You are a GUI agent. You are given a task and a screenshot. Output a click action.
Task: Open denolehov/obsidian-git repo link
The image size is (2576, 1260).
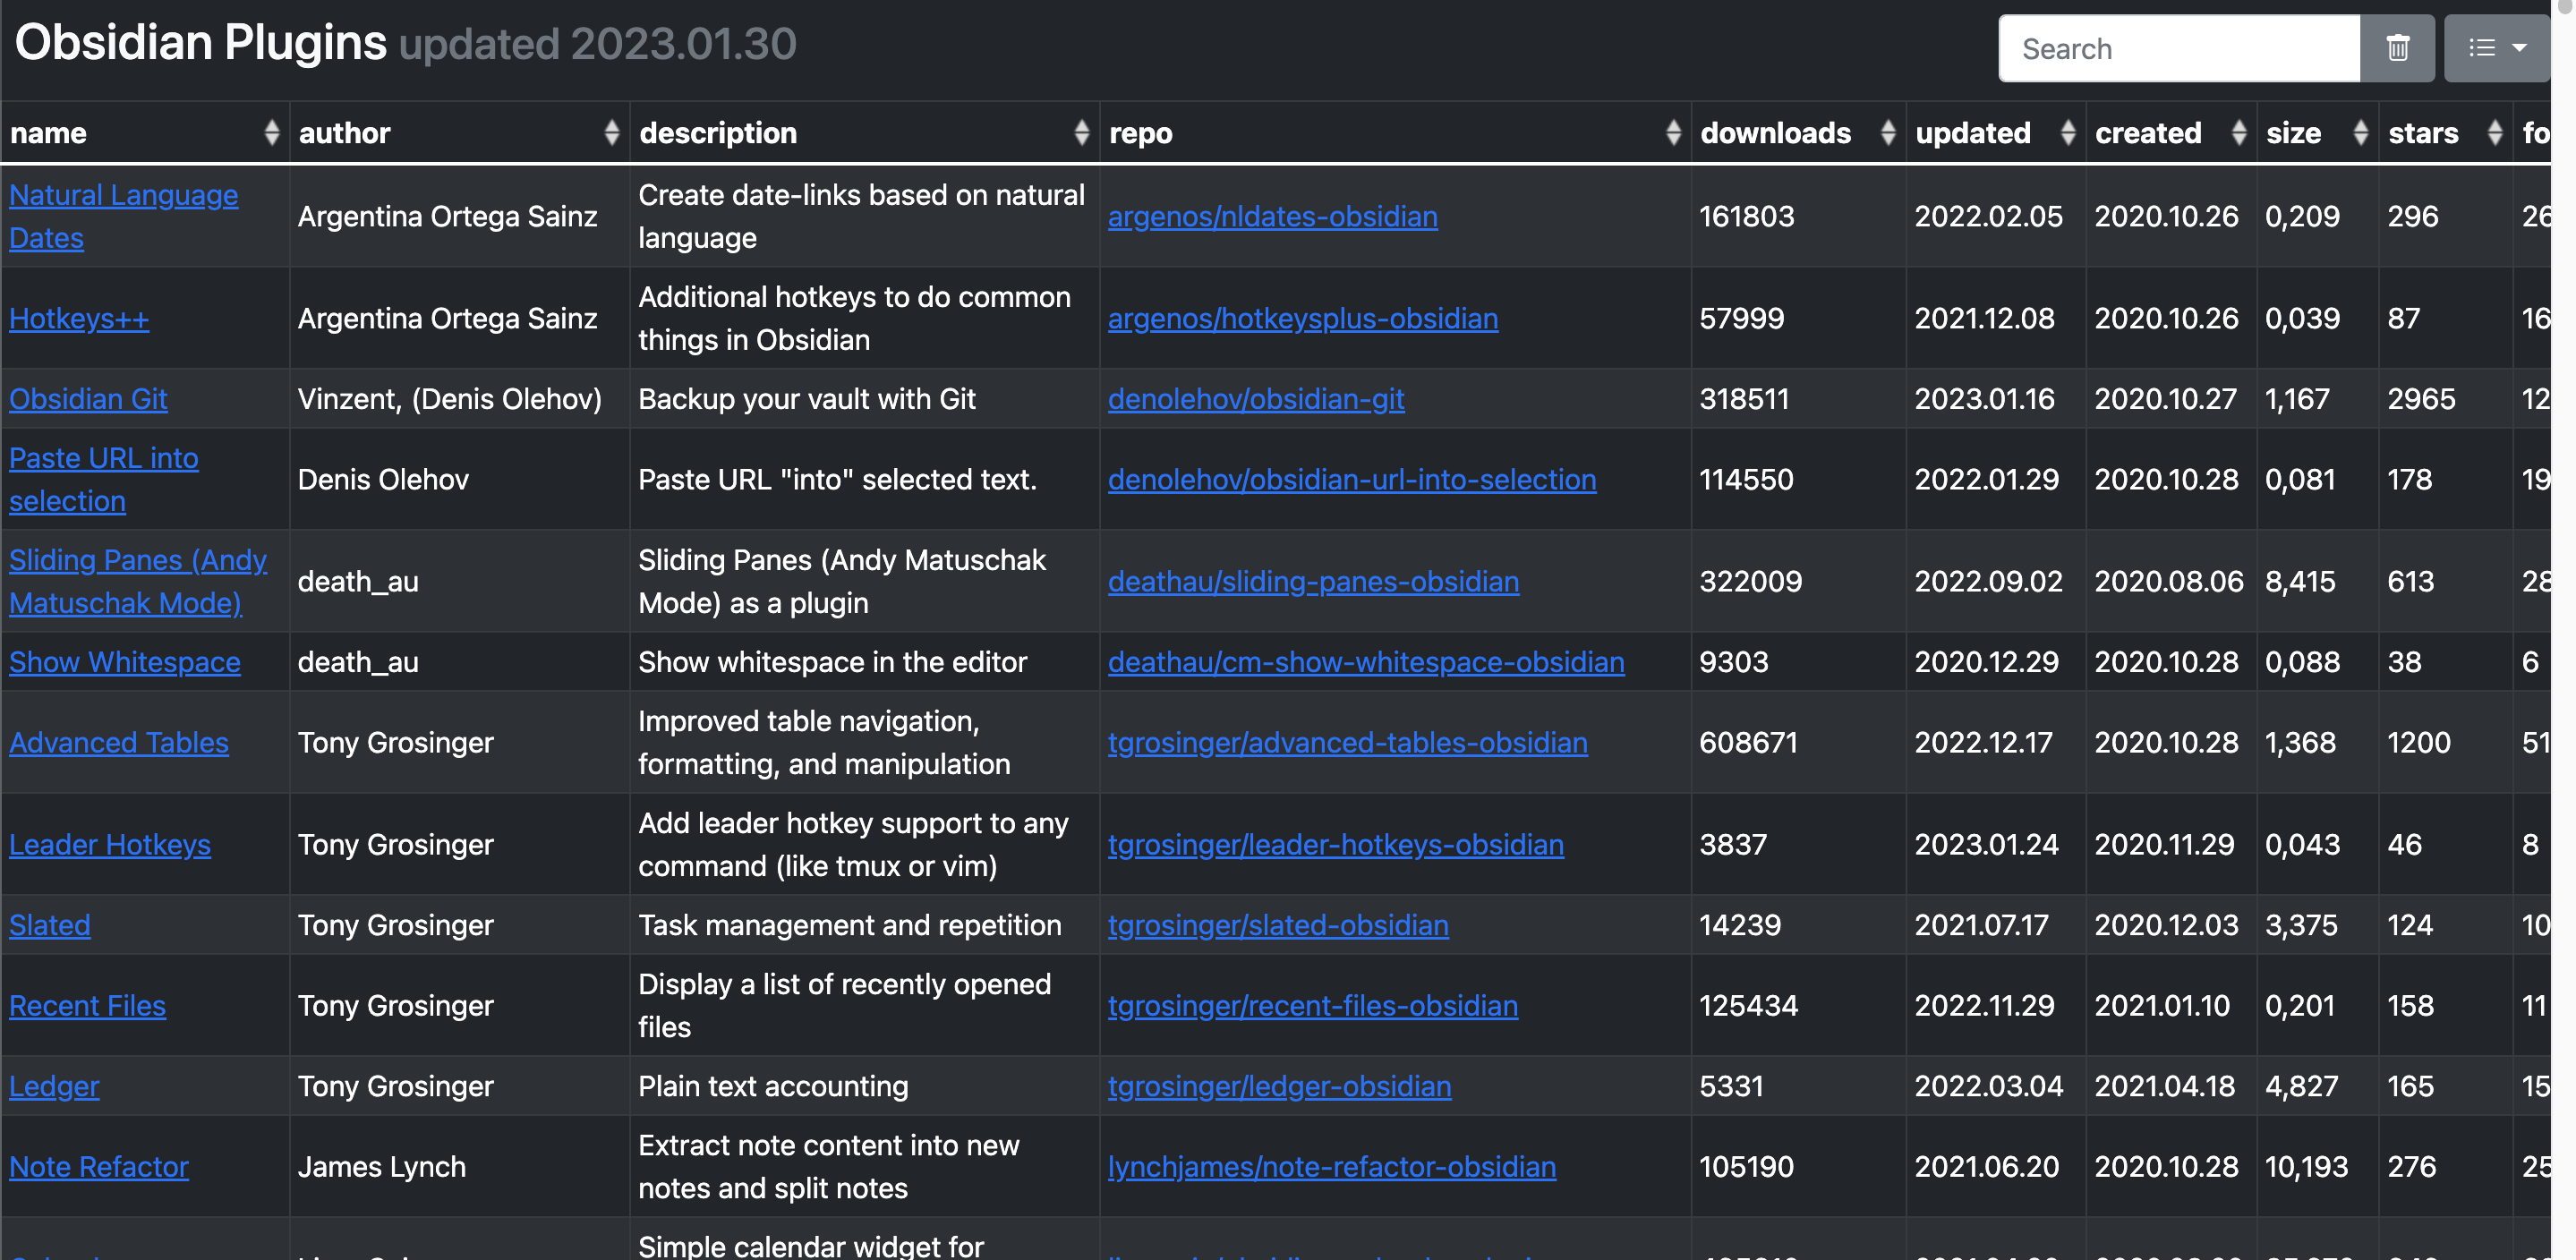[1255, 399]
